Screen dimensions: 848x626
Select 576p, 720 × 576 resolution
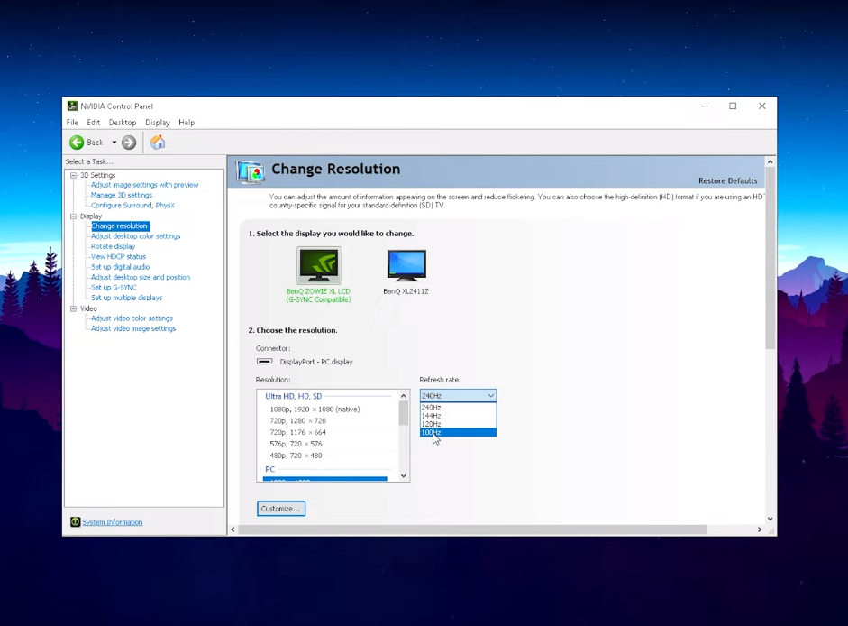point(296,444)
